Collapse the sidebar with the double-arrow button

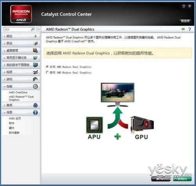(38, 29)
